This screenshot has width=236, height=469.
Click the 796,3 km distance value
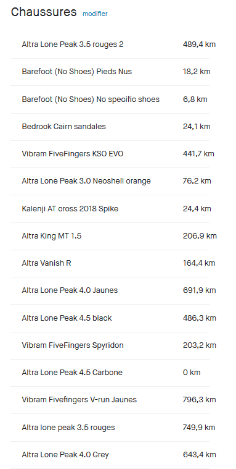199,400
